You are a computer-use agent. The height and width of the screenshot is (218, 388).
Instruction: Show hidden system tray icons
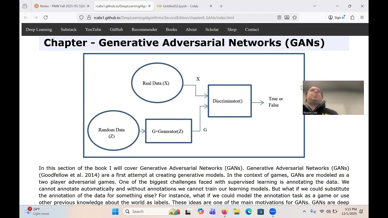[304, 212]
